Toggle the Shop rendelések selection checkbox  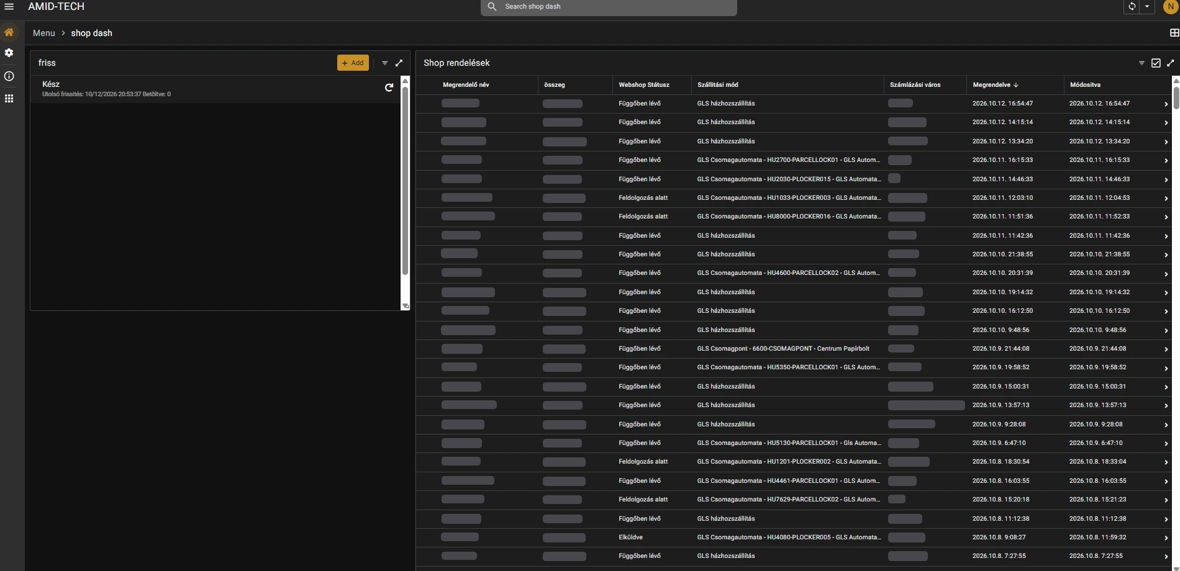tap(1156, 63)
